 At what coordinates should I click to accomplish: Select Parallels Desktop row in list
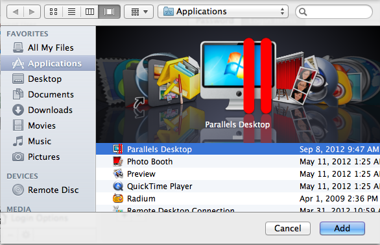pos(238,149)
